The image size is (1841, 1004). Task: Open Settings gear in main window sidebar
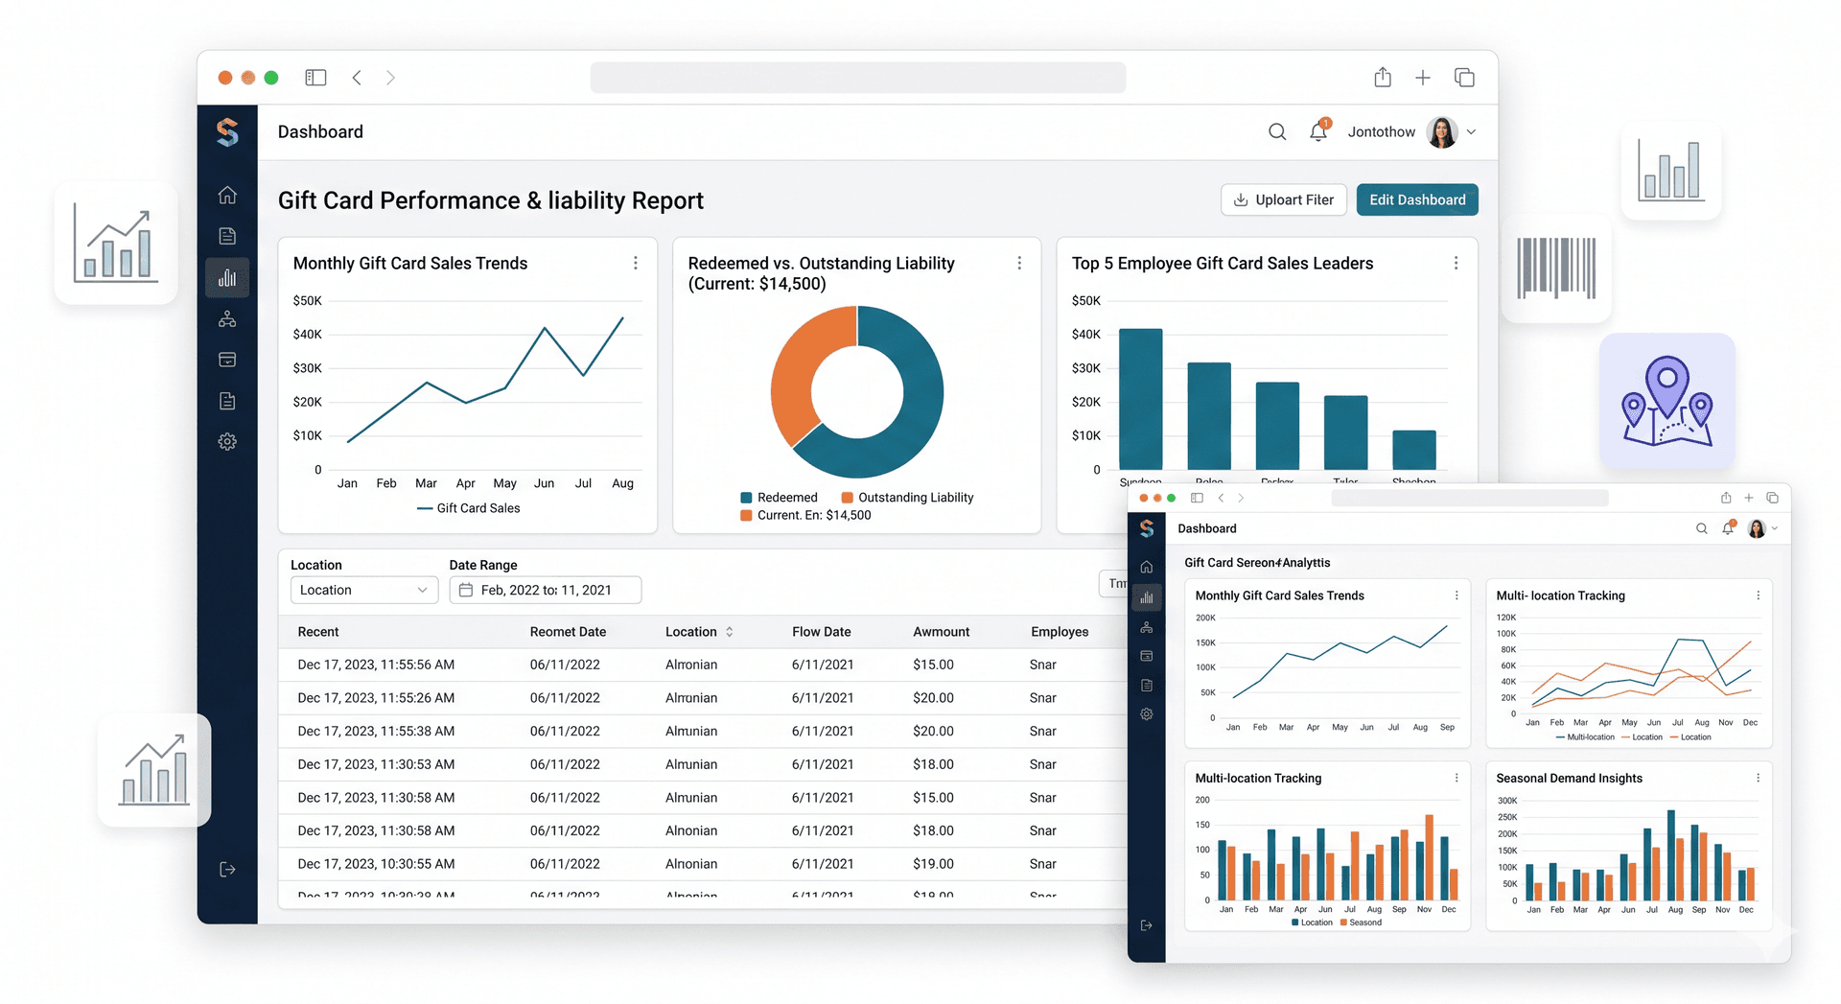tap(227, 442)
